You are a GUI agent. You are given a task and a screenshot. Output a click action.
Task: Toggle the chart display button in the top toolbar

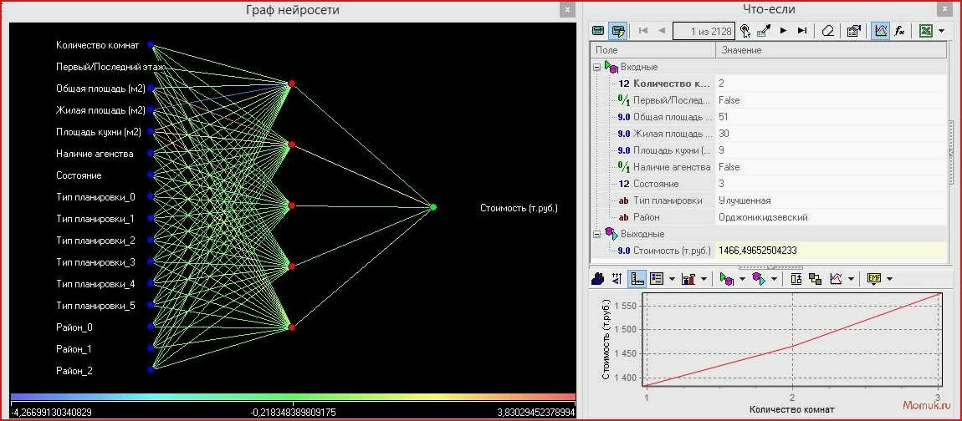coord(880,31)
